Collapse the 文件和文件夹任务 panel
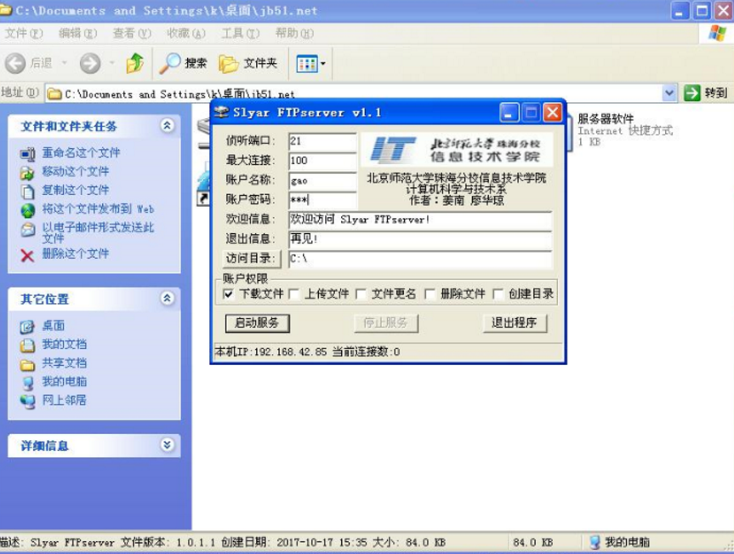 click(x=167, y=125)
